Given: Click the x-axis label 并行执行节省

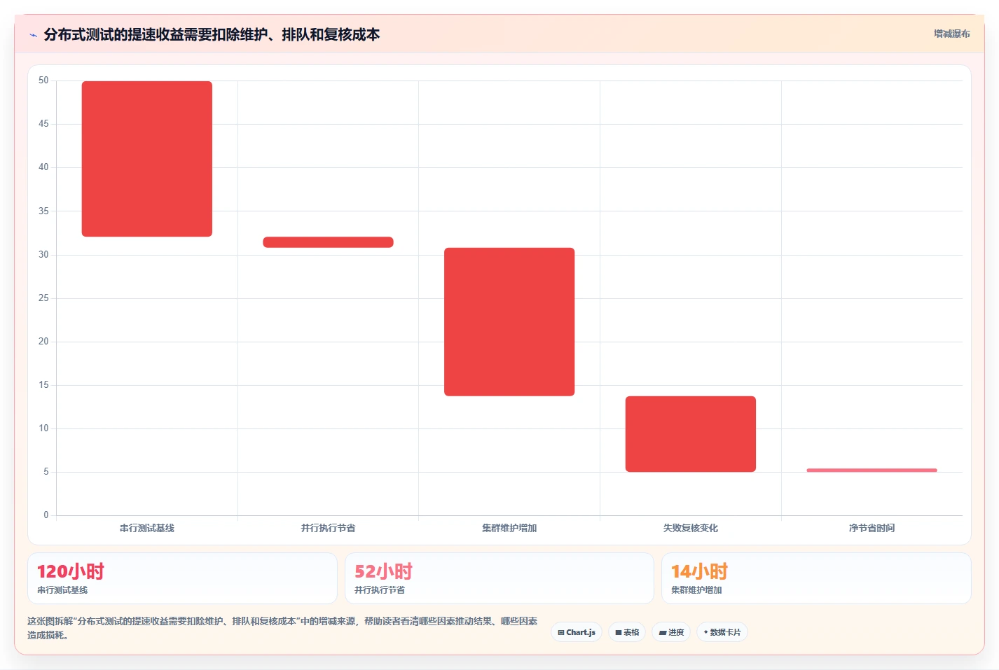Looking at the screenshot, I should click(x=328, y=528).
